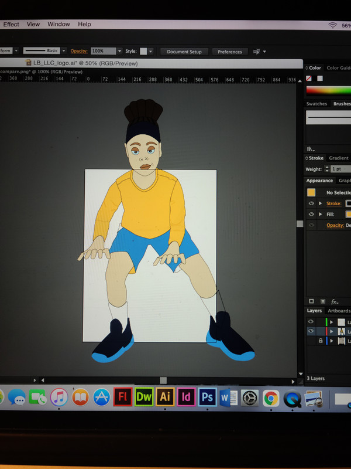The height and width of the screenshot is (469, 351).
Task: Open the Uniform profile dropdown arrow
Action: click(16, 50)
